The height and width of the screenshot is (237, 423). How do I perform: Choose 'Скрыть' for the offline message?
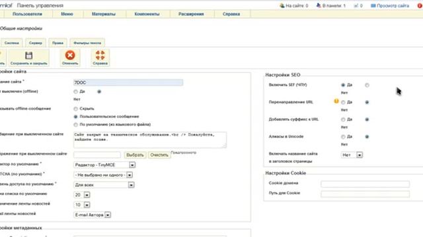pos(75,109)
